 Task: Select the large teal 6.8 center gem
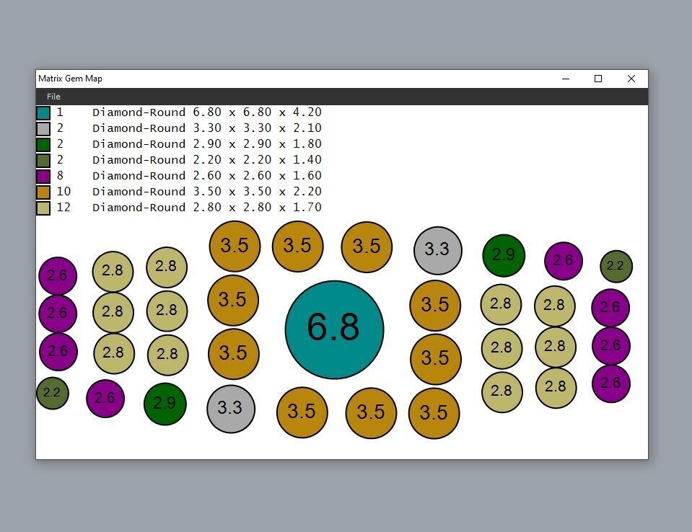point(335,329)
